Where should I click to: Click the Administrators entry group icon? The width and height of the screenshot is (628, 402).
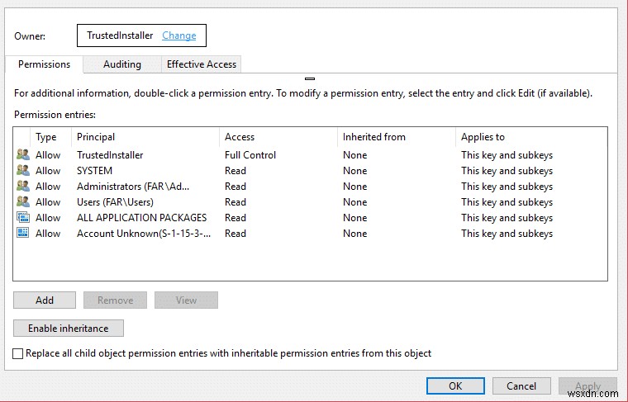22,187
